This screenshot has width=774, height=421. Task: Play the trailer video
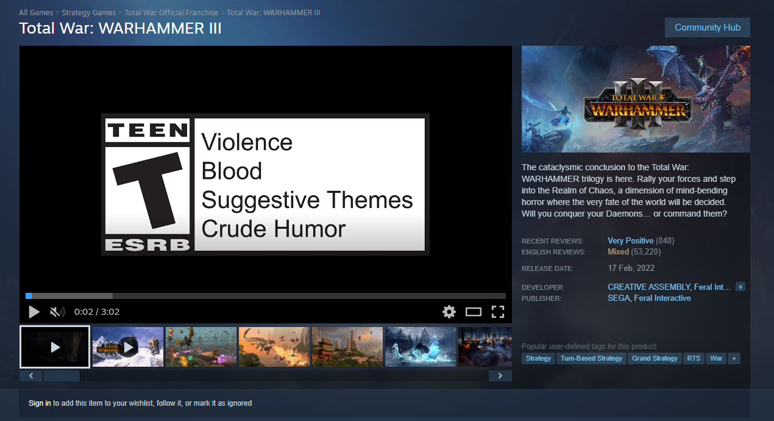click(x=34, y=312)
